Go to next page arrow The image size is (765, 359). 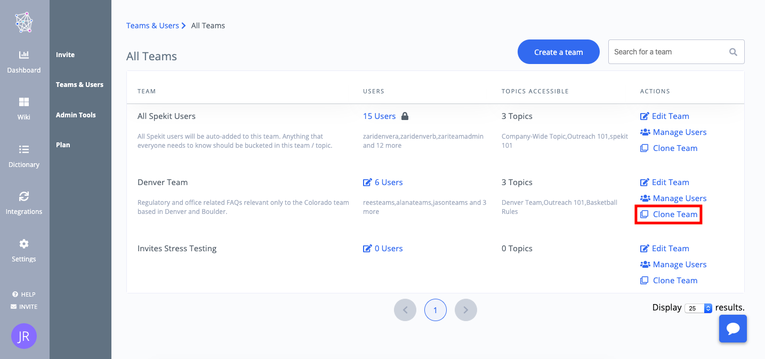click(x=466, y=310)
